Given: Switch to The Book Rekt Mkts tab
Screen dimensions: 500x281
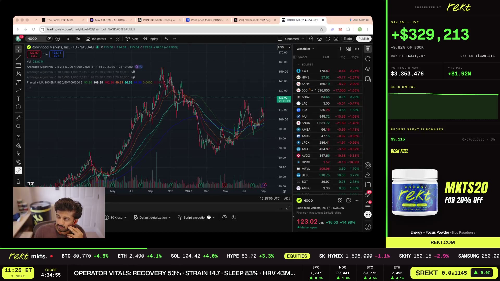Looking at the screenshot, I should click(x=63, y=20).
